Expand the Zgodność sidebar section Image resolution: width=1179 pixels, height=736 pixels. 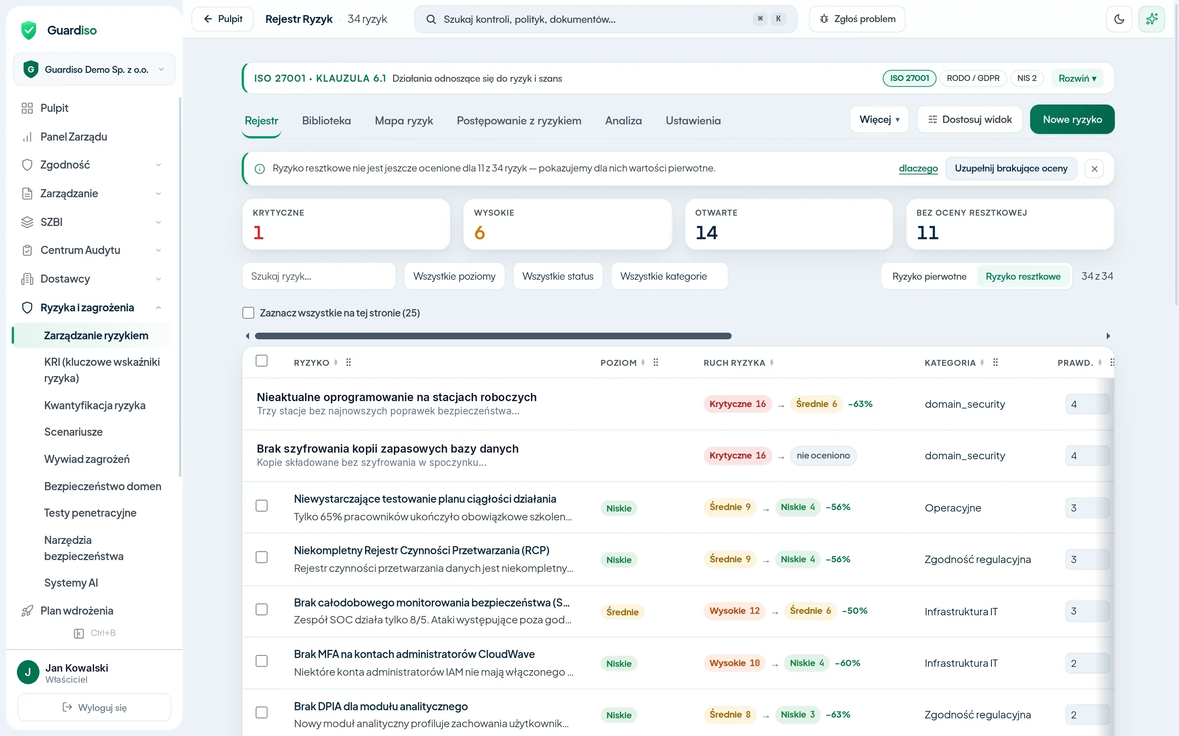pos(92,165)
